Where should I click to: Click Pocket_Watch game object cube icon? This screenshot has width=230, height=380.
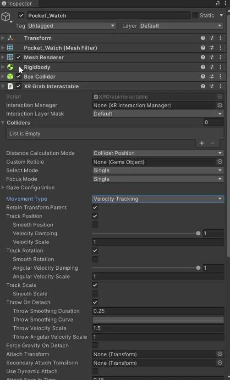[x=6, y=17]
